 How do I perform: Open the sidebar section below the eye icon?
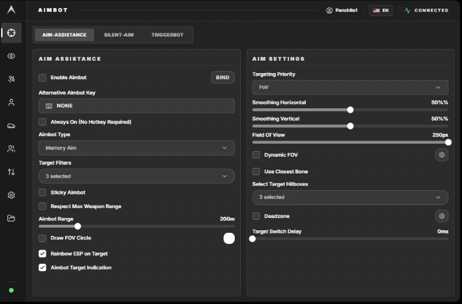pyautogui.click(x=11, y=79)
